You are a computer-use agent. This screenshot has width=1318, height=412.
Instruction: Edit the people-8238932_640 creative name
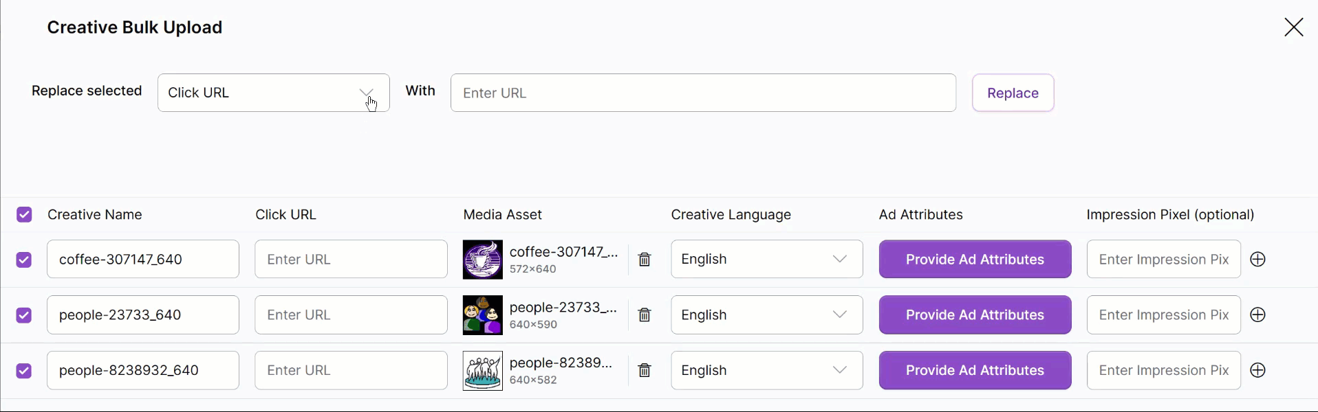(x=142, y=371)
